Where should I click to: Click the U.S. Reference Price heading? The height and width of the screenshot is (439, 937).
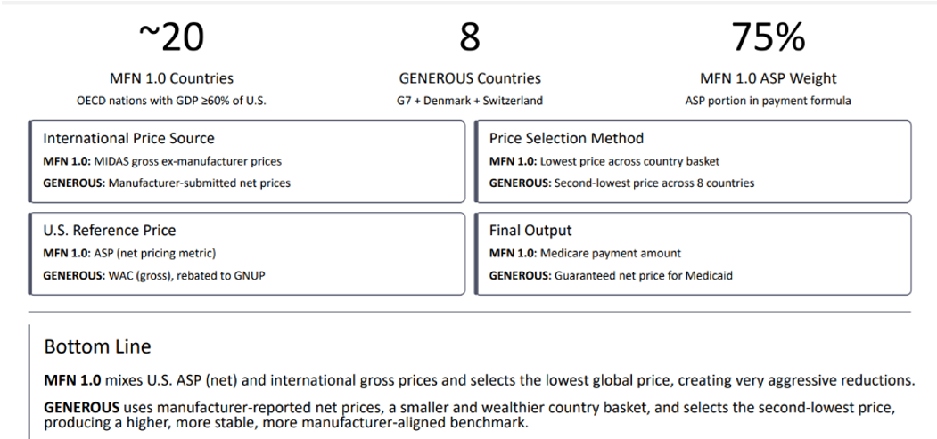coord(109,231)
